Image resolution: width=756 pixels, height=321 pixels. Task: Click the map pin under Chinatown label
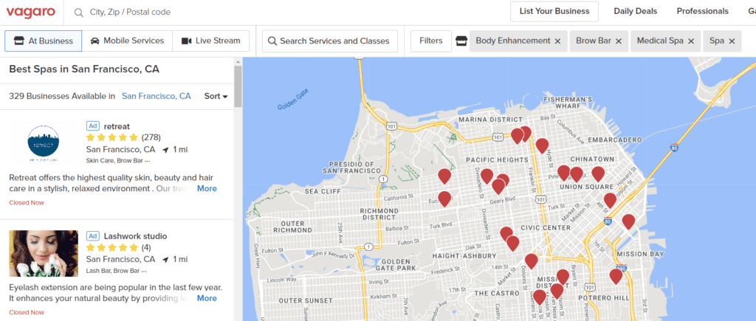598,173
